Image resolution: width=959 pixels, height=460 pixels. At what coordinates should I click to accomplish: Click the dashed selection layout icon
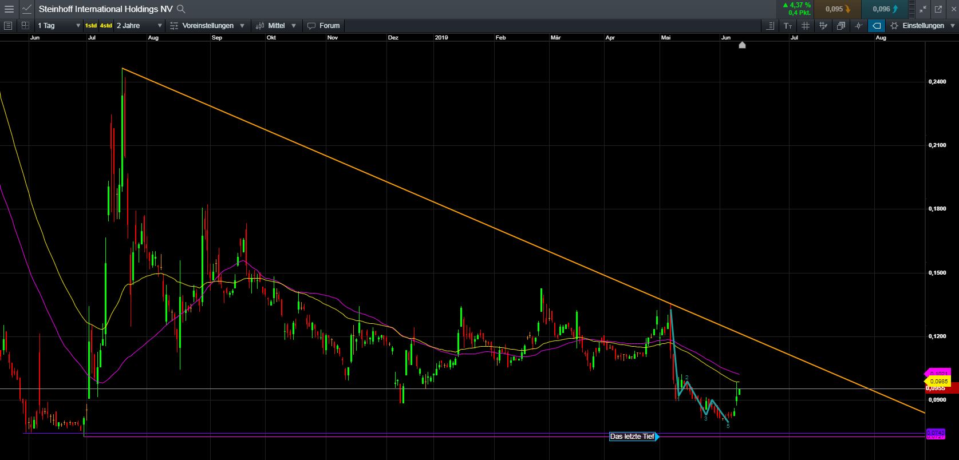25,26
